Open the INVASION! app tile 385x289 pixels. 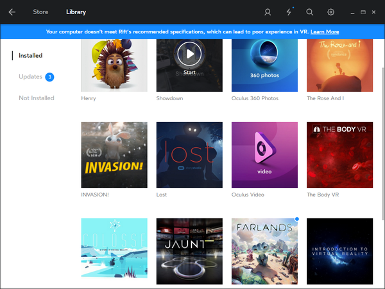(114, 155)
